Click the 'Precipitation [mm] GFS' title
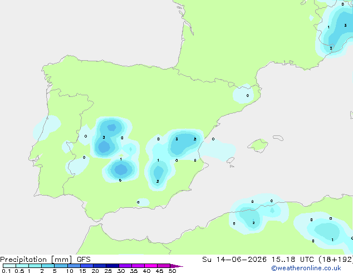The image size is (353, 273). pyautogui.click(x=45, y=260)
